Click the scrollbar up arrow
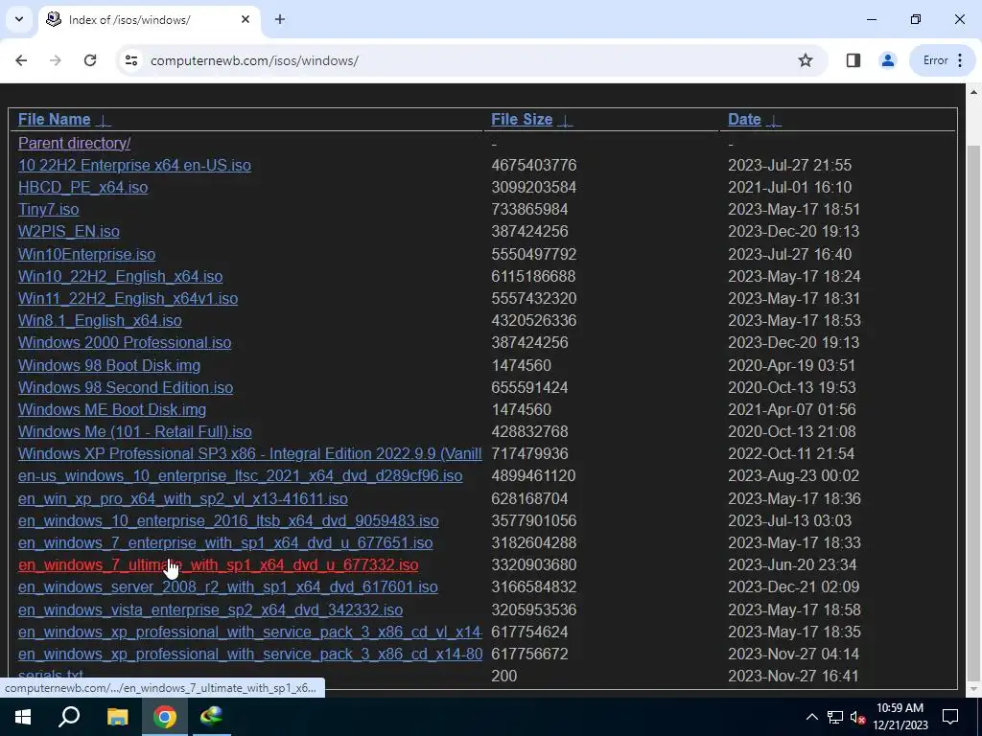The width and height of the screenshot is (982, 736). [x=974, y=92]
